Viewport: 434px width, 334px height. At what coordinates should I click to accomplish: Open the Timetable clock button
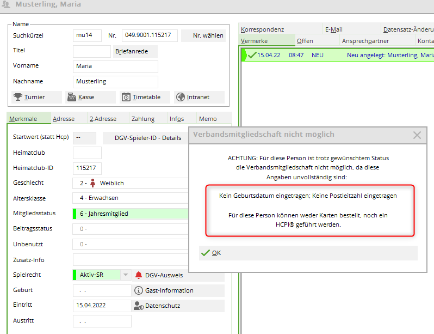pos(145,97)
